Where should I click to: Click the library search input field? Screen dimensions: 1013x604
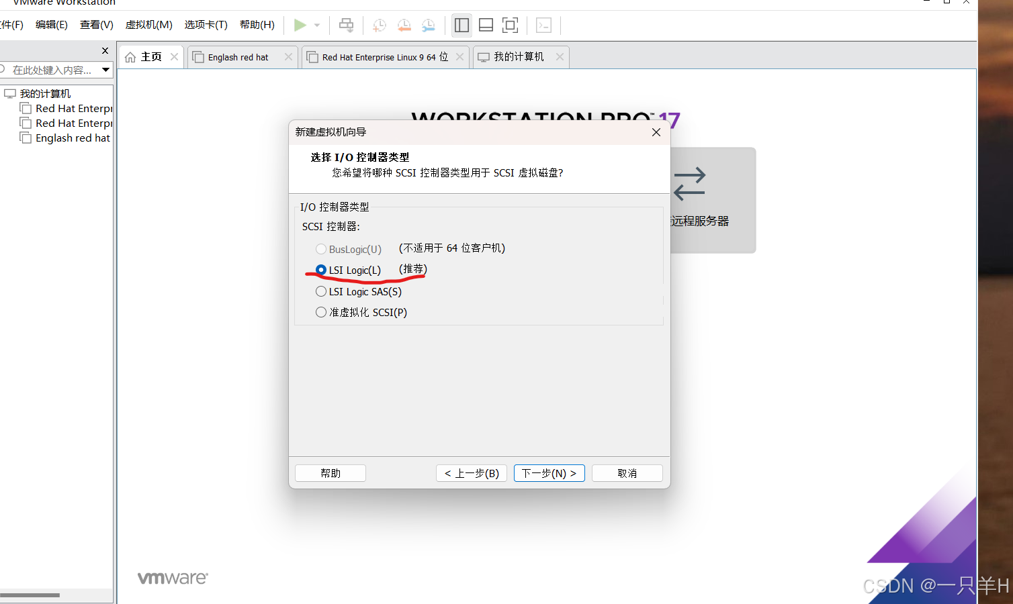click(x=50, y=70)
